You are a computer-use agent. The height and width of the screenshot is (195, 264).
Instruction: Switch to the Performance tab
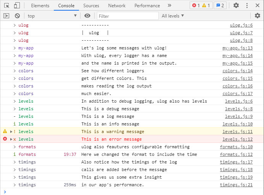[x=147, y=6]
